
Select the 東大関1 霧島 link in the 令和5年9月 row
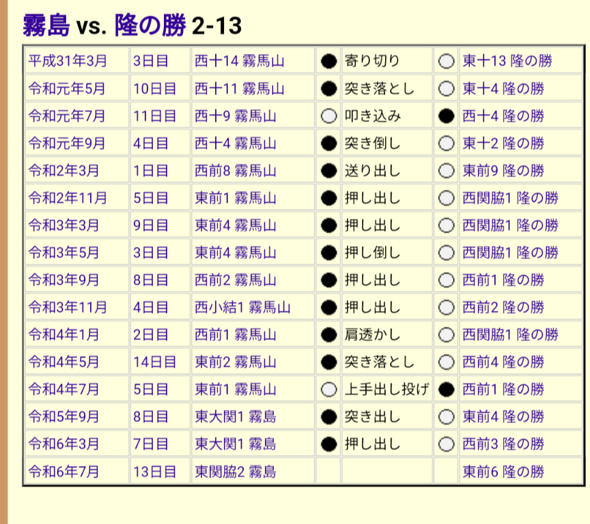tap(236, 417)
